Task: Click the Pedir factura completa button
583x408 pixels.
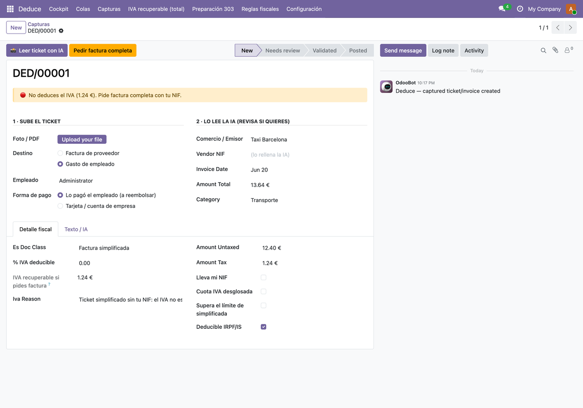Action: 103,51
